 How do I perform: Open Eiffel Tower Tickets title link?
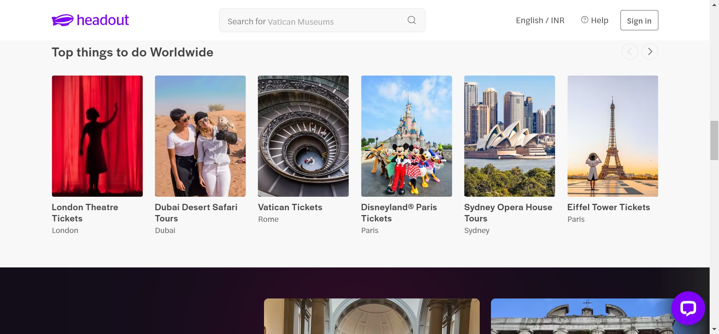pyautogui.click(x=609, y=207)
